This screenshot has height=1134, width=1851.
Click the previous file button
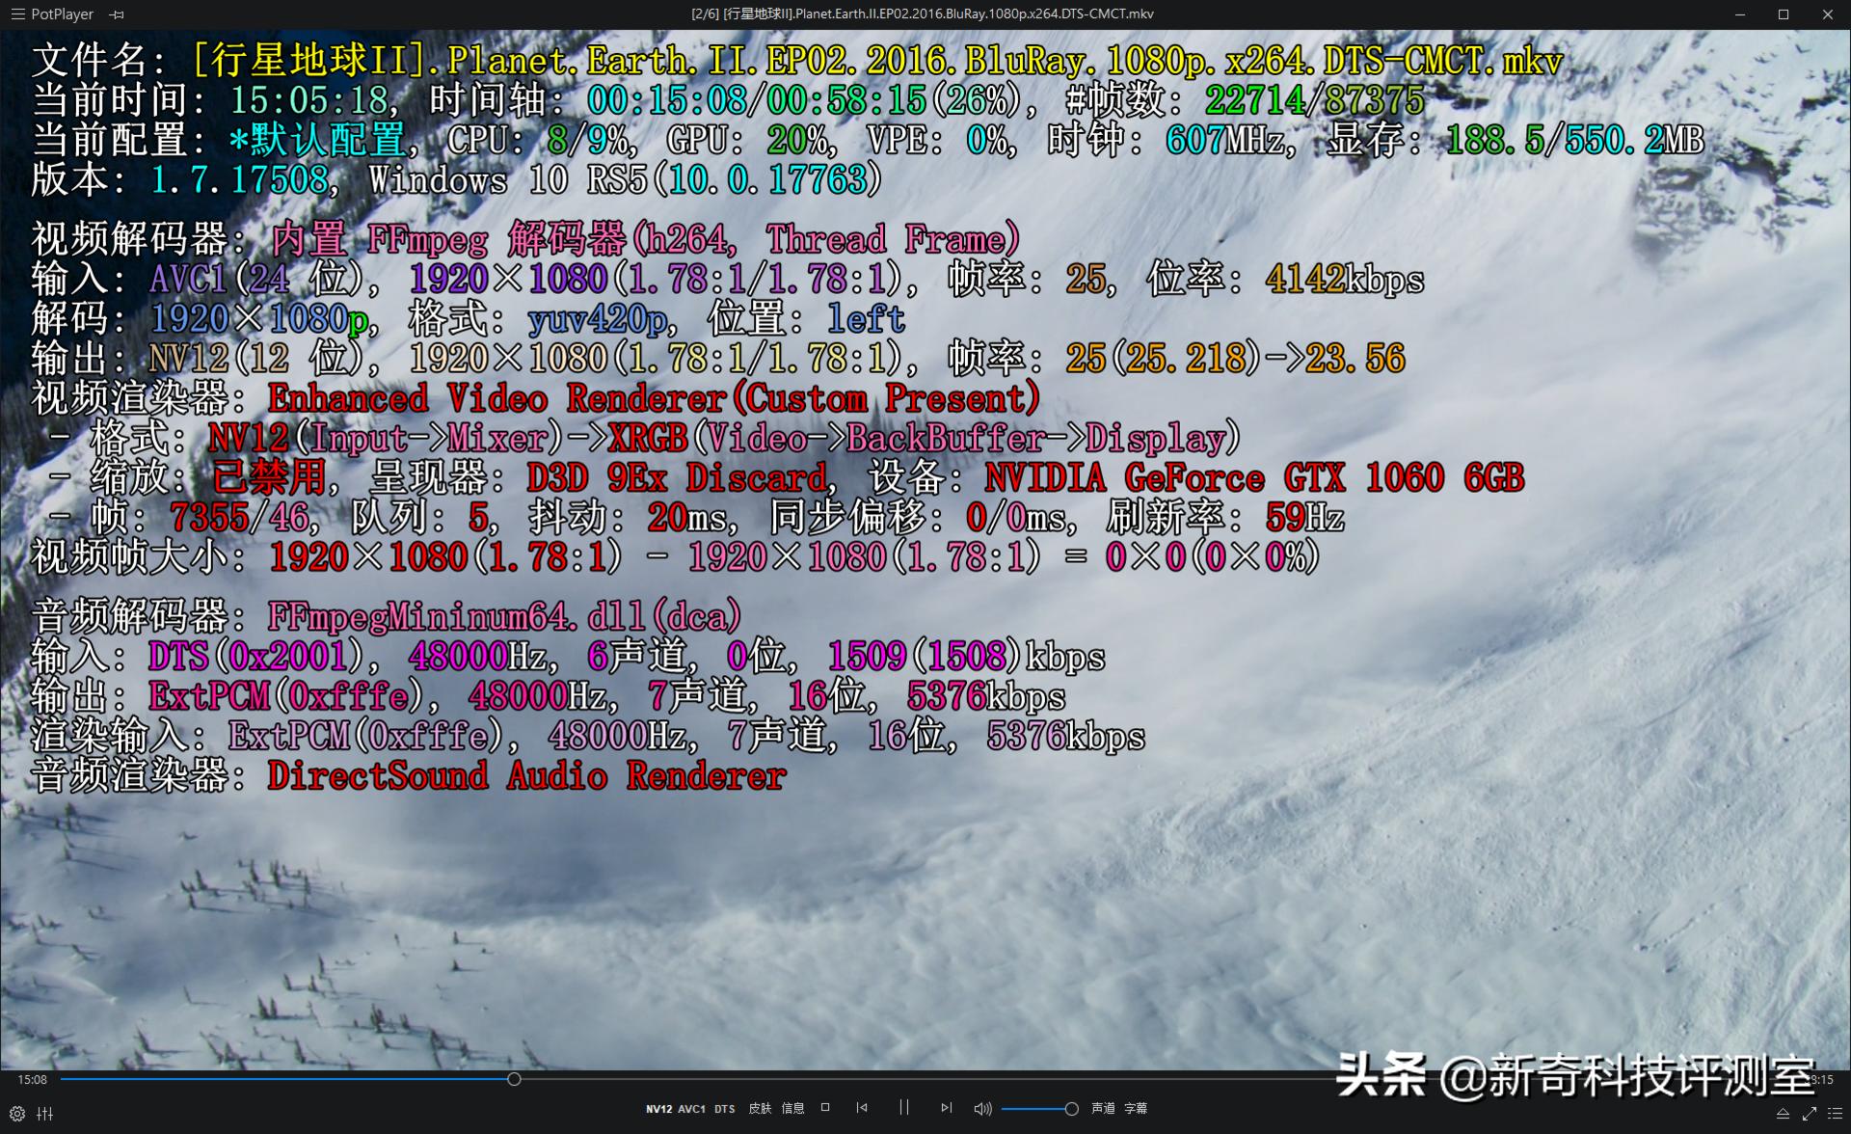tap(862, 1109)
